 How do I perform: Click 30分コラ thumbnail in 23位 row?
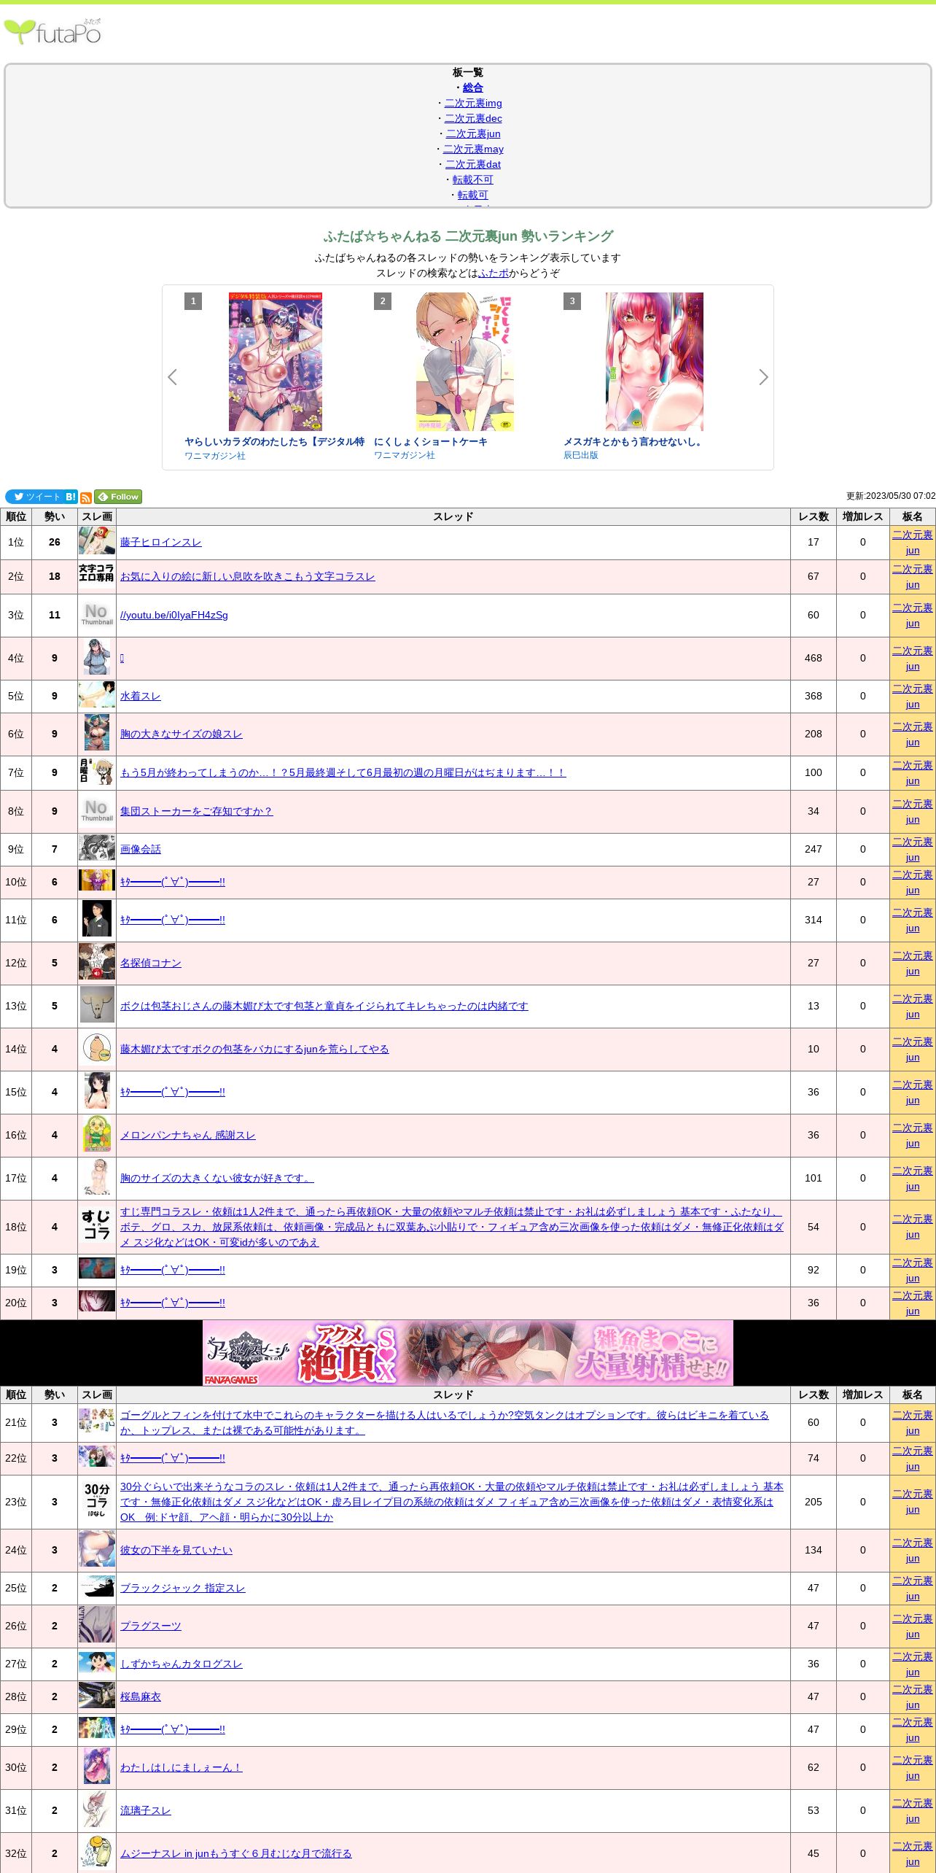(97, 1501)
